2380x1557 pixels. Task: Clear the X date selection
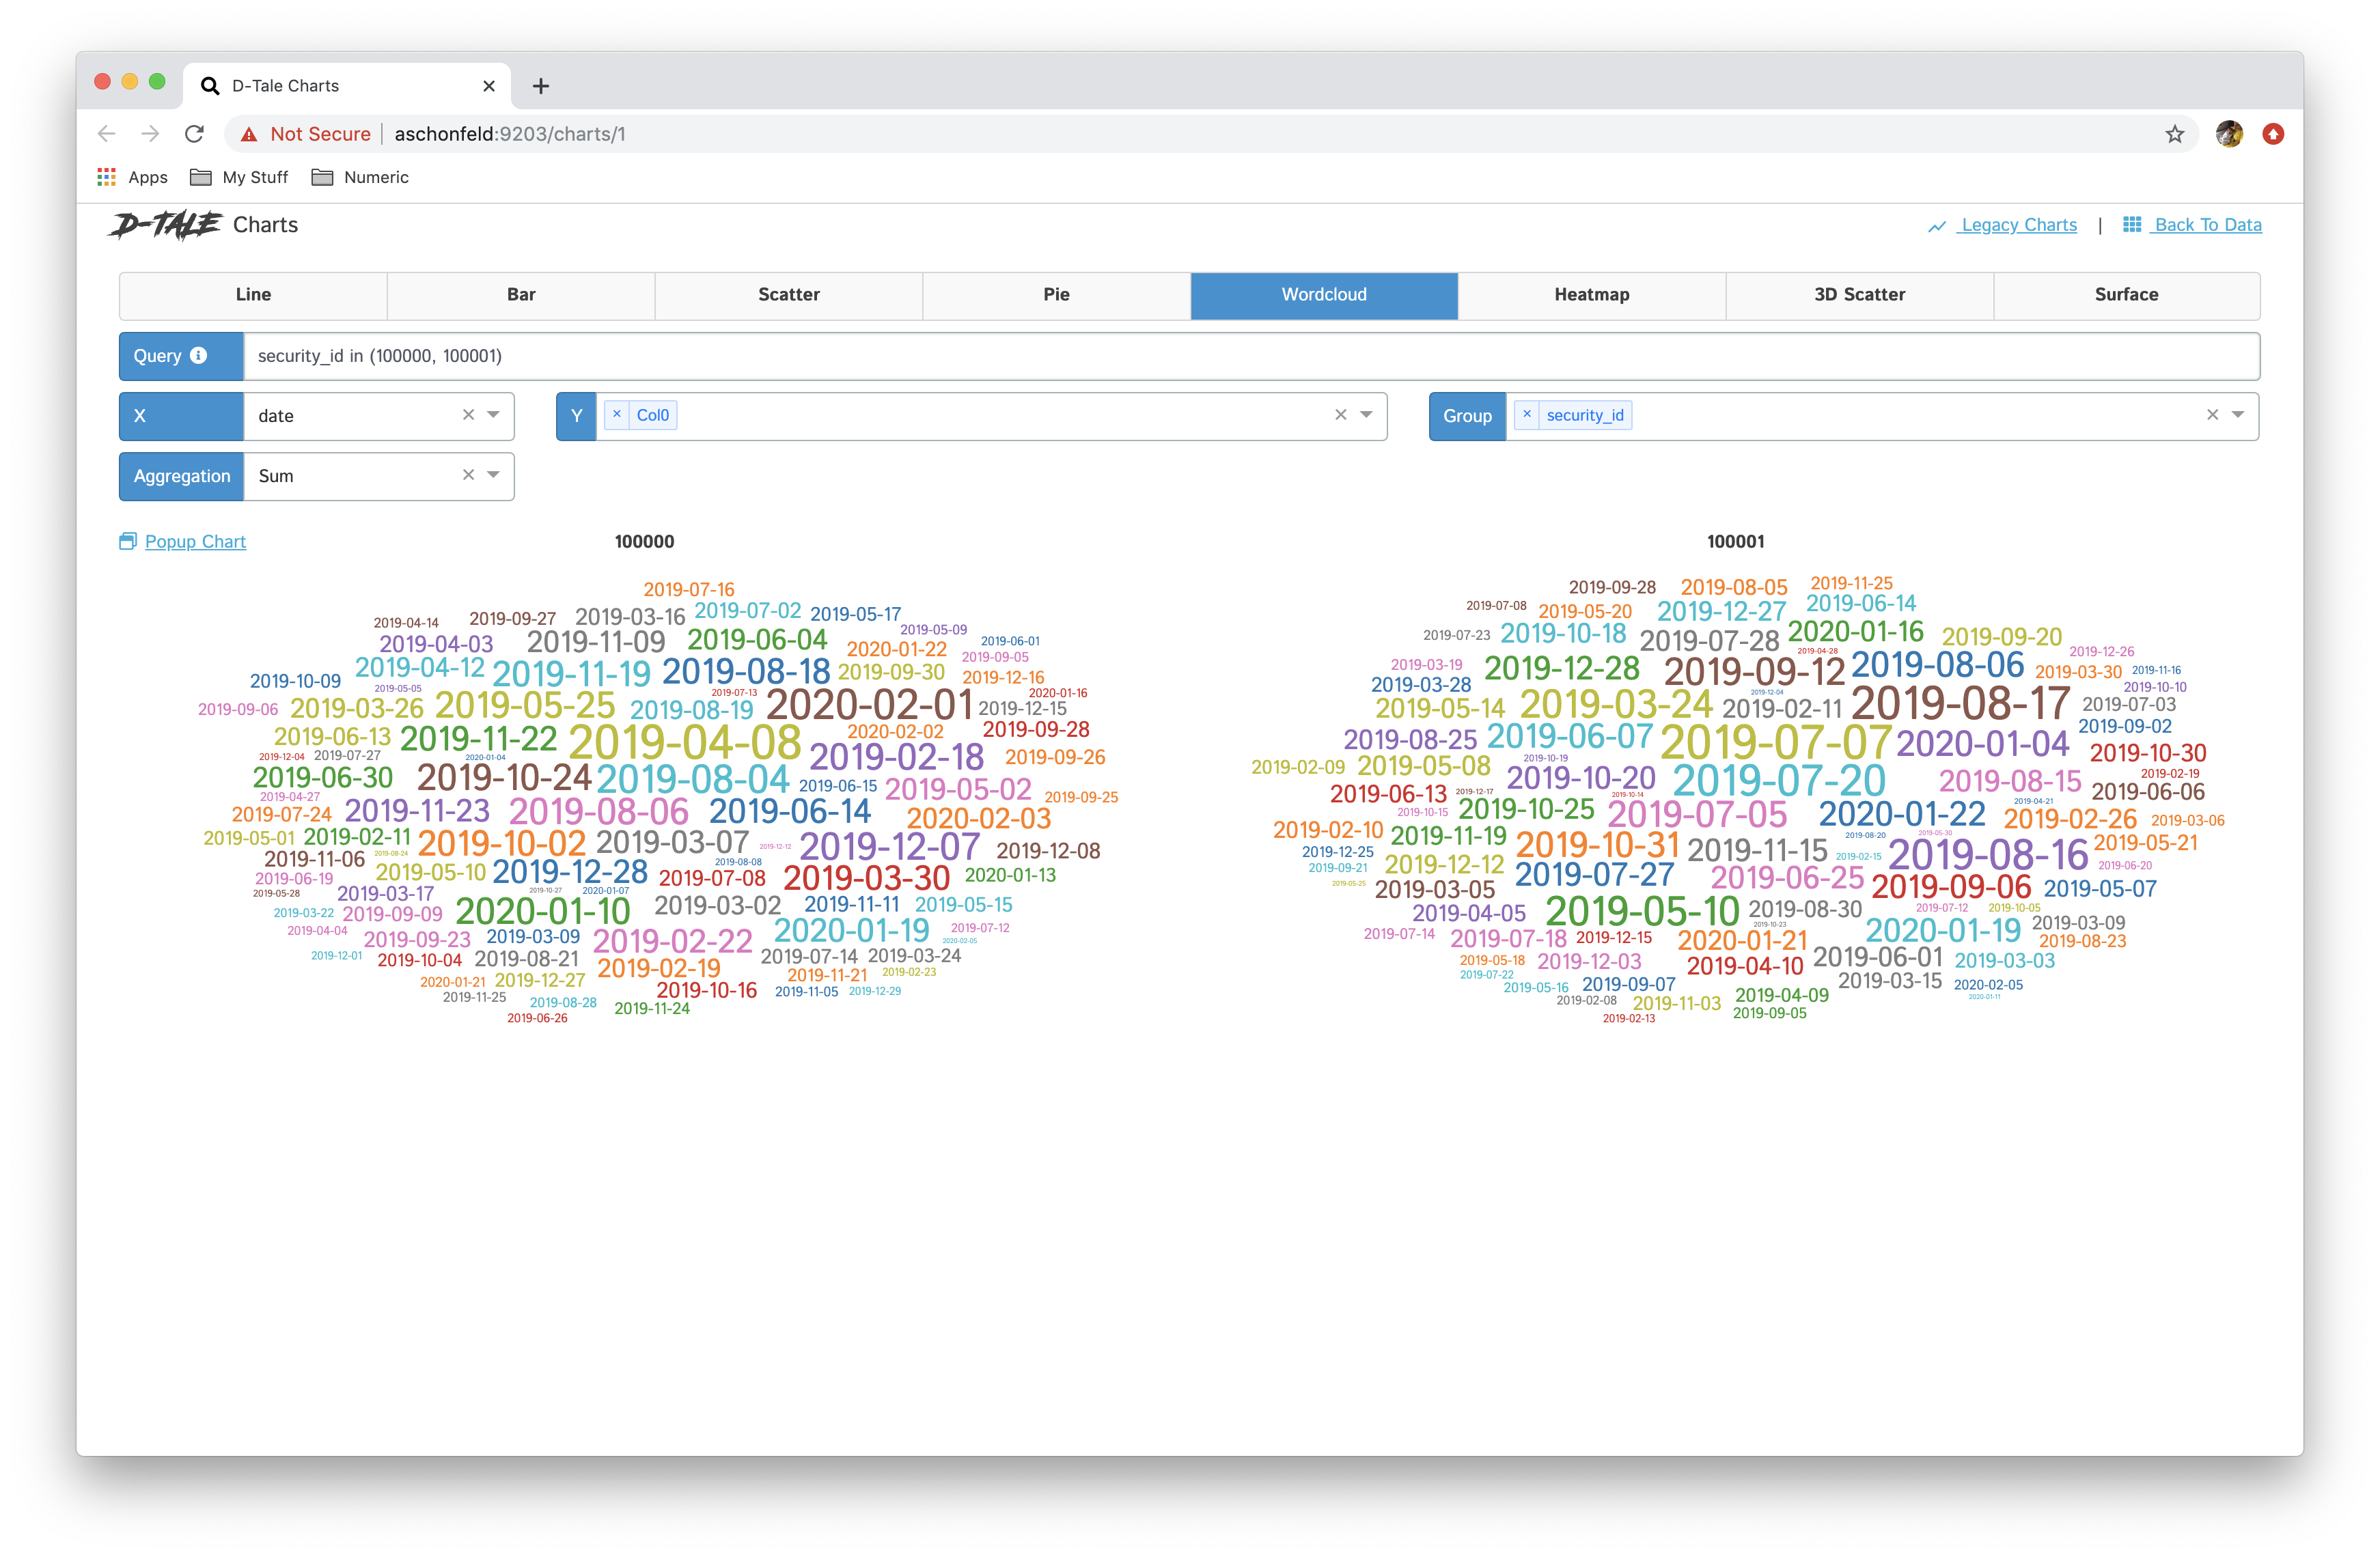point(468,415)
